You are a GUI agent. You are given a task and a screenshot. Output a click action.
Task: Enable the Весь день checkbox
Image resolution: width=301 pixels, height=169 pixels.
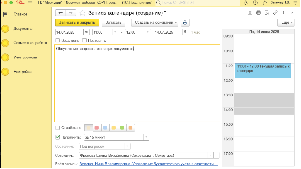point(58,41)
